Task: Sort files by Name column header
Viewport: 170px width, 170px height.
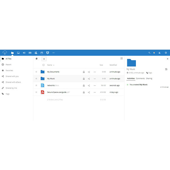Action: tap(50, 65)
